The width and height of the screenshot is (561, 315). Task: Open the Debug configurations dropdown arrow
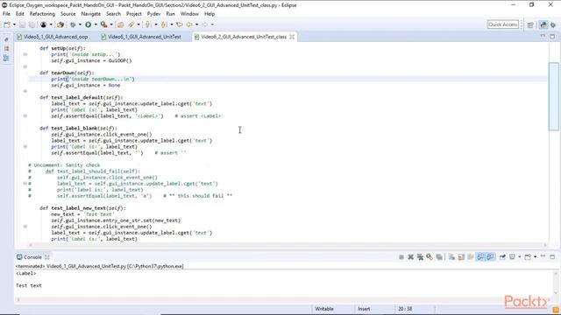[80, 24]
